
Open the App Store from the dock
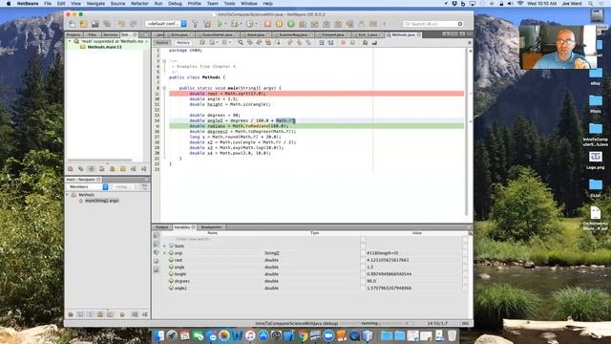(x=263, y=335)
